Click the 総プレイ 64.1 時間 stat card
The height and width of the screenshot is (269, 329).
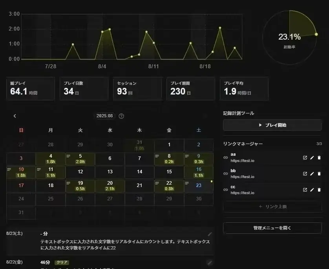[31, 89]
